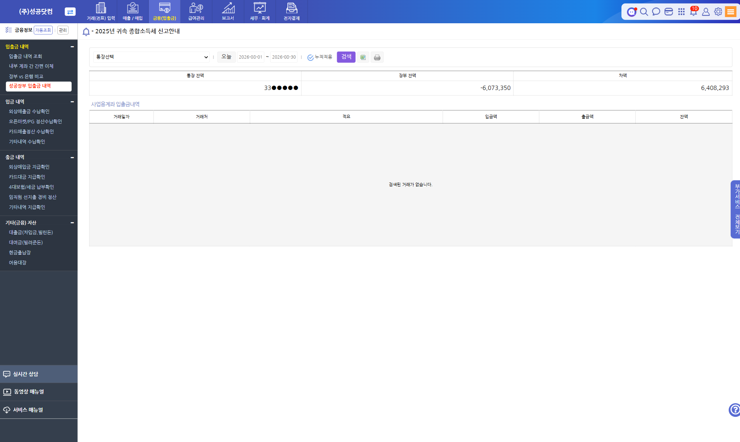740x442 pixels.
Task: Open the 부가서비스 전체보기 side tab
Action: pos(736,209)
